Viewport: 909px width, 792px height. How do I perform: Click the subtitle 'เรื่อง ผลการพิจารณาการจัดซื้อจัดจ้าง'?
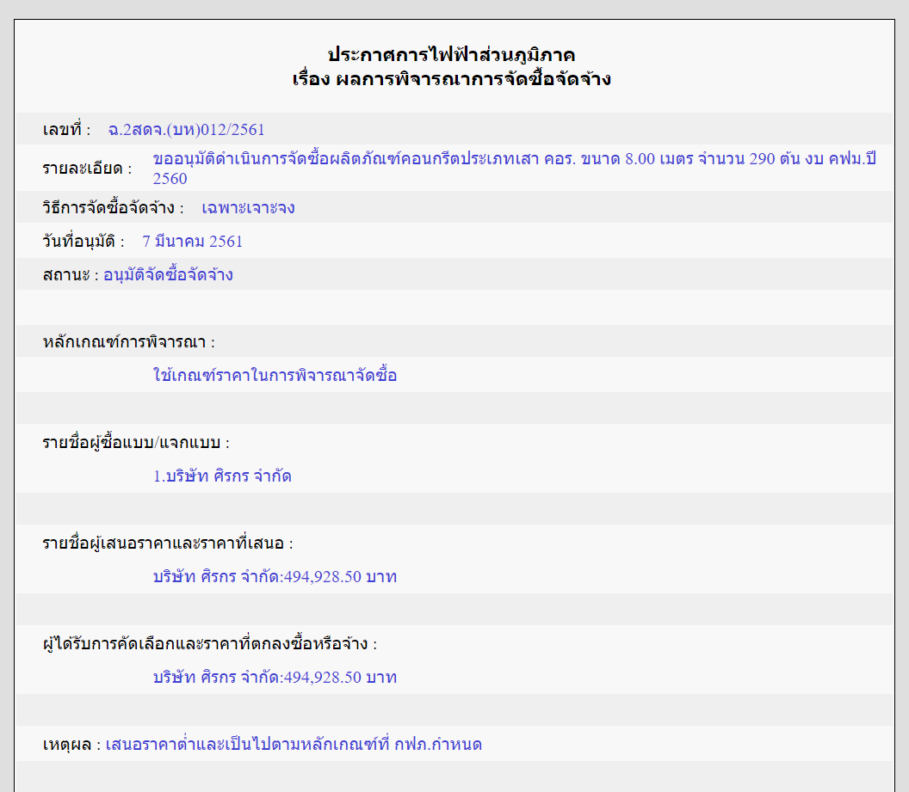(x=451, y=79)
